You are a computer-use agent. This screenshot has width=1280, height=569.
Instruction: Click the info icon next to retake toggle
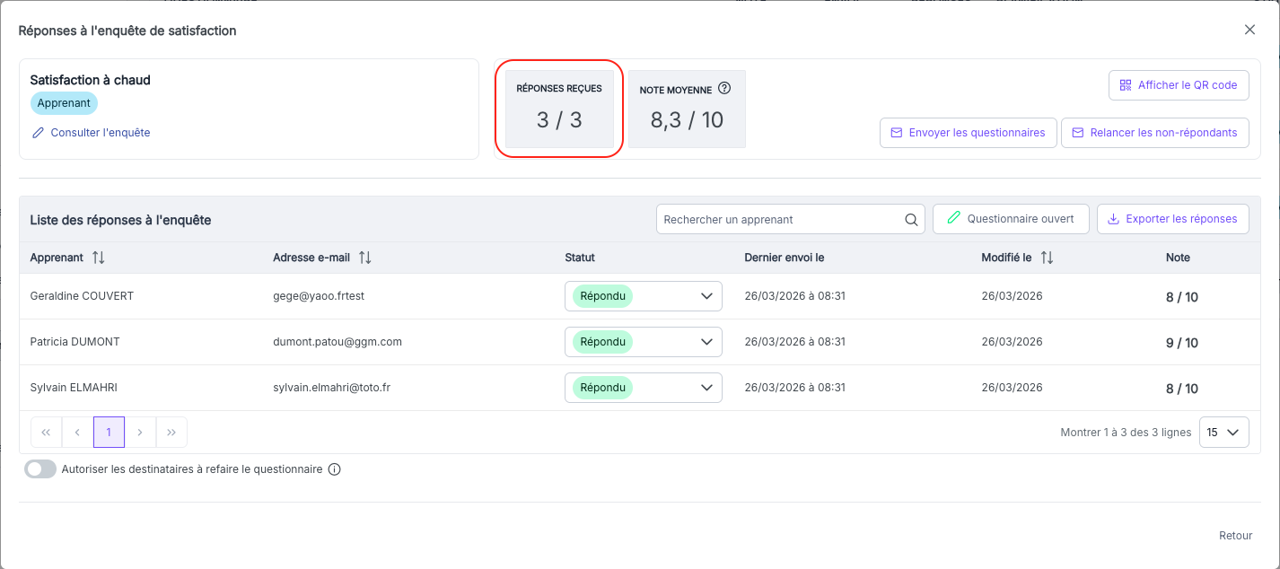point(335,469)
